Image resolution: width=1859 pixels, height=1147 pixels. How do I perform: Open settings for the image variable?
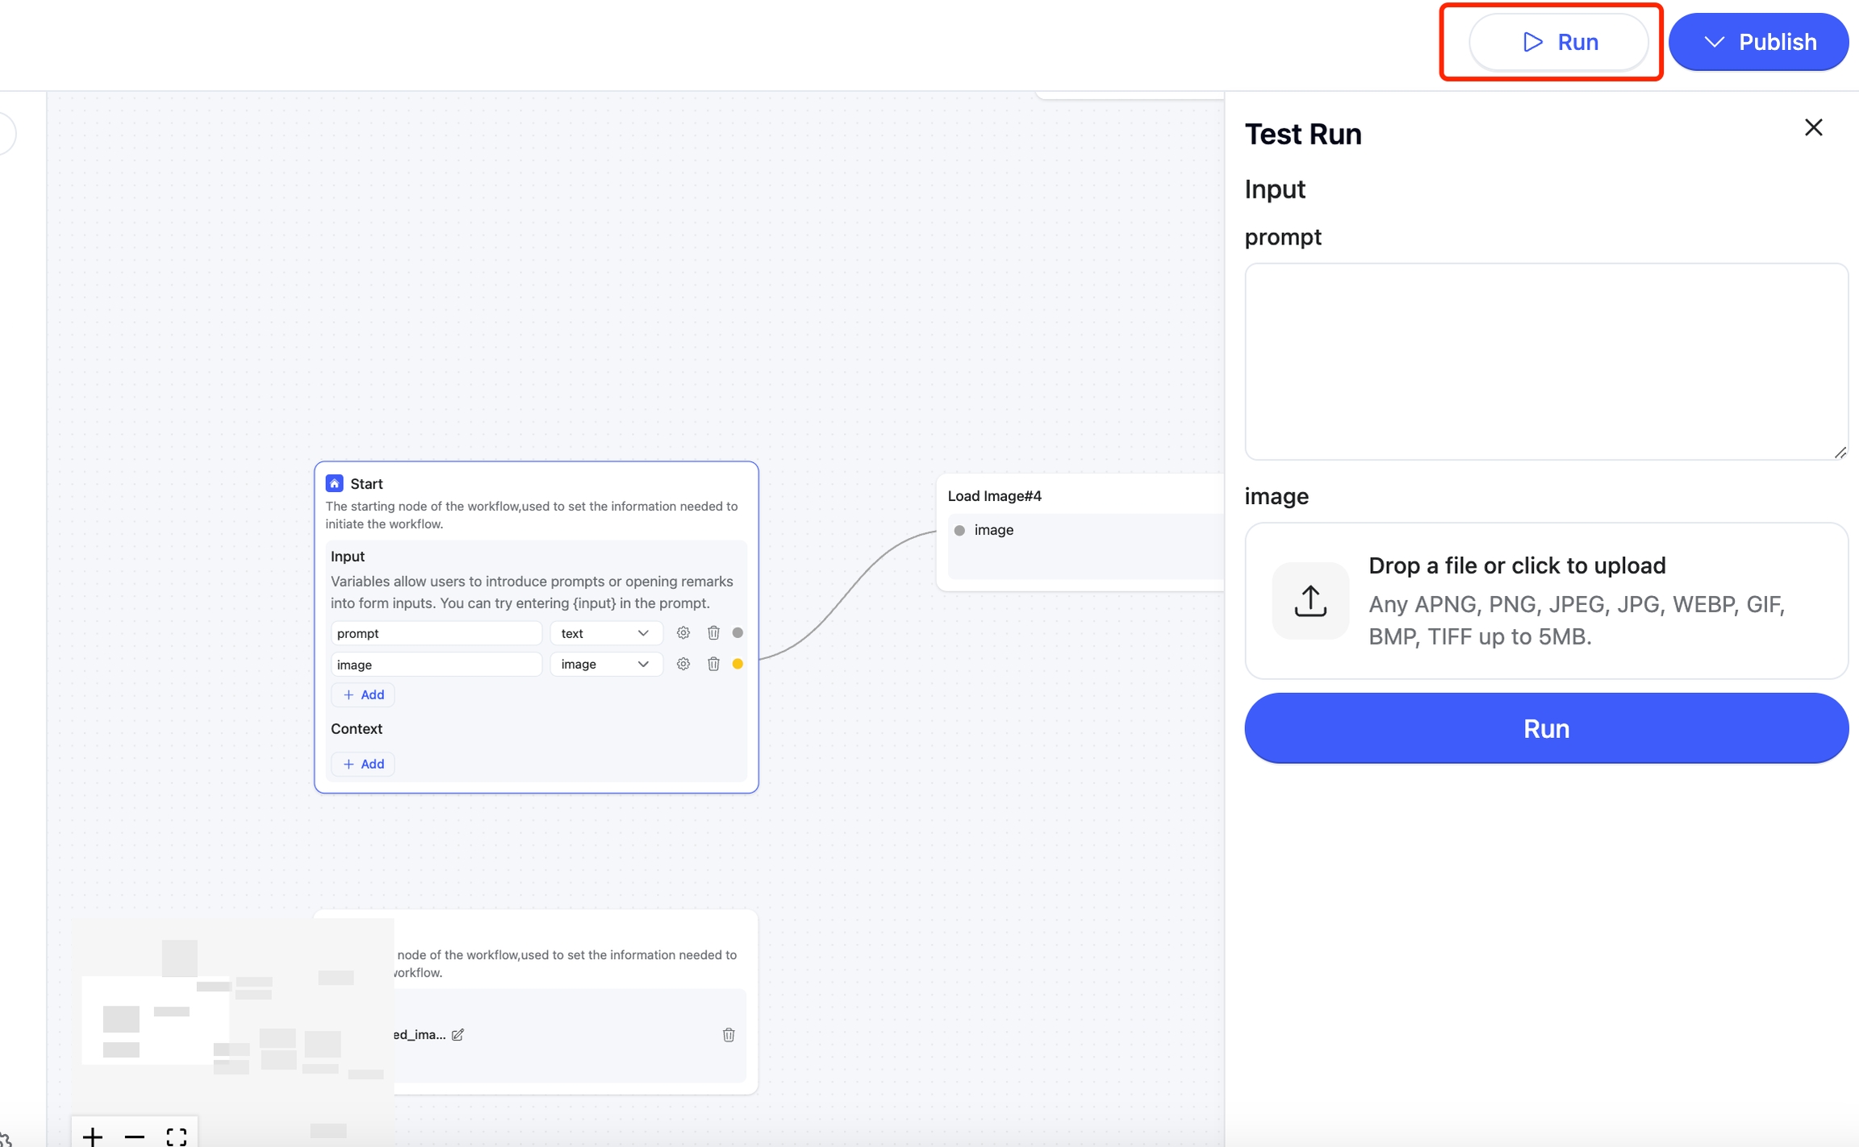pos(683,664)
